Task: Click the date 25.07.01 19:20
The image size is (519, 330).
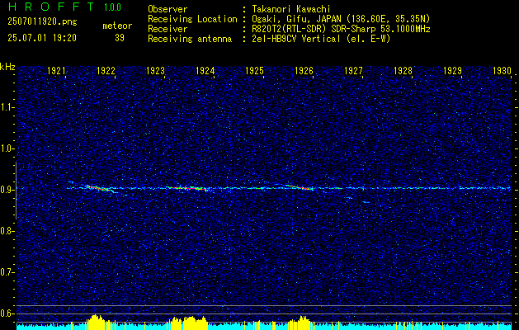Action: tap(42, 38)
